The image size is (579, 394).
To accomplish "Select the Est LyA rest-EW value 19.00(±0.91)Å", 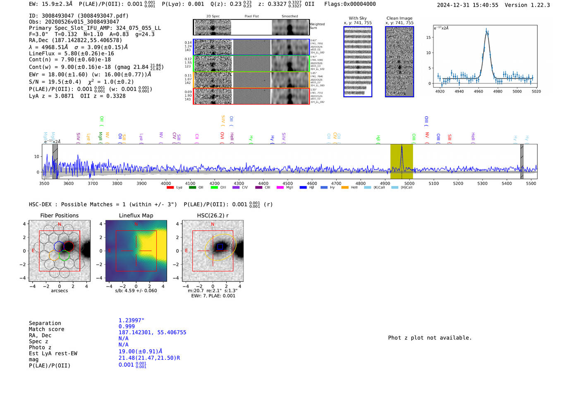I will click(140, 351).
